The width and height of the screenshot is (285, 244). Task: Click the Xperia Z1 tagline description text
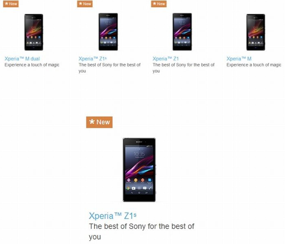tap(184, 68)
